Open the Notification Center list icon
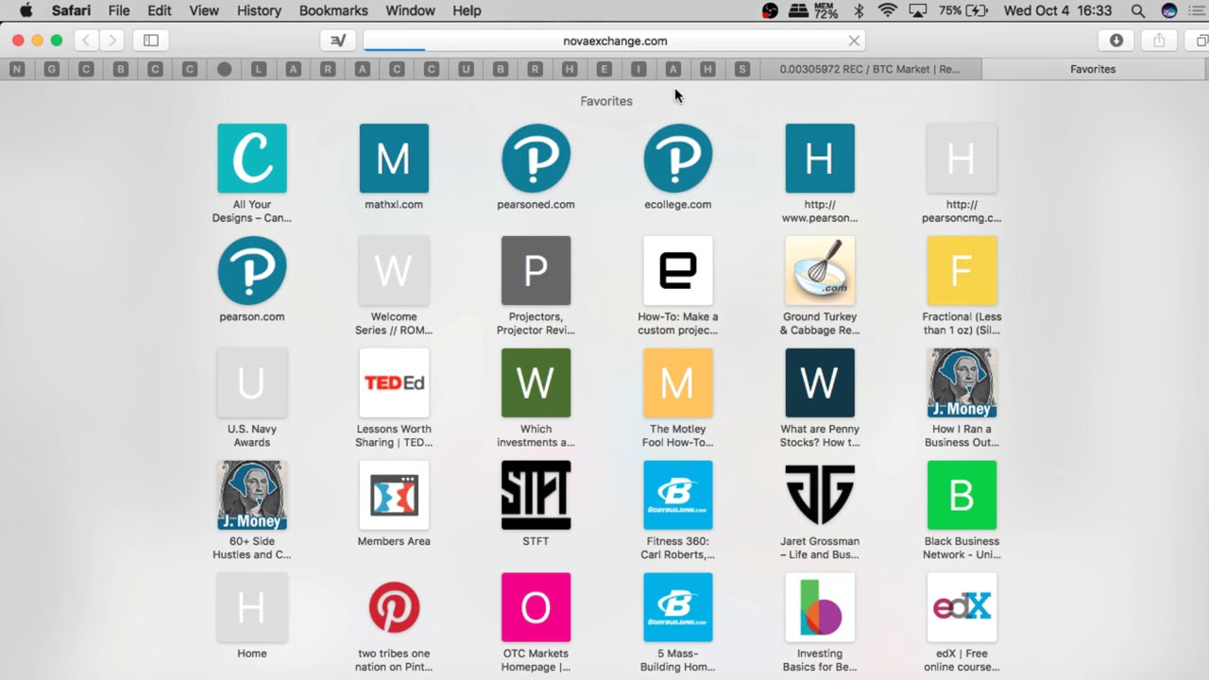This screenshot has width=1209, height=680. 1198,10
